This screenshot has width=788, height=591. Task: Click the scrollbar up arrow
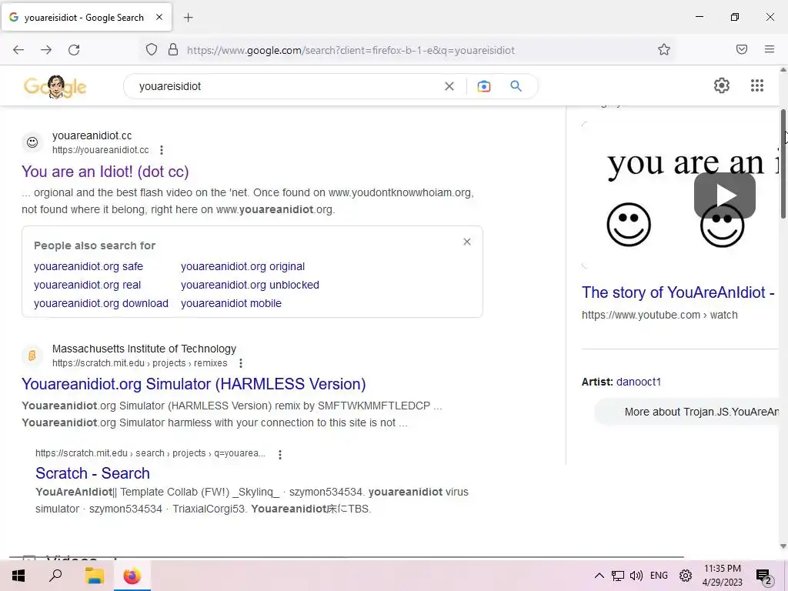[x=783, y=71]
